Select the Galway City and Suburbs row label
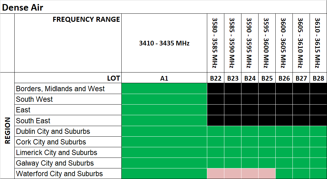This screenshot has height=179, width=327. 55,163
